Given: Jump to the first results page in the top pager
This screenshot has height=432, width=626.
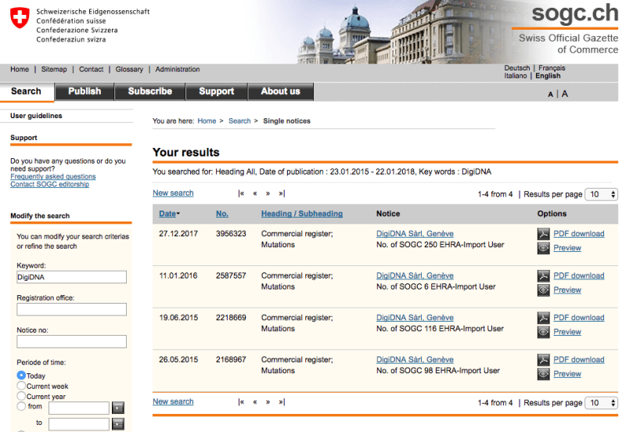Looking at the screenshot, I should pyautogui.click(x=241, y=193).
